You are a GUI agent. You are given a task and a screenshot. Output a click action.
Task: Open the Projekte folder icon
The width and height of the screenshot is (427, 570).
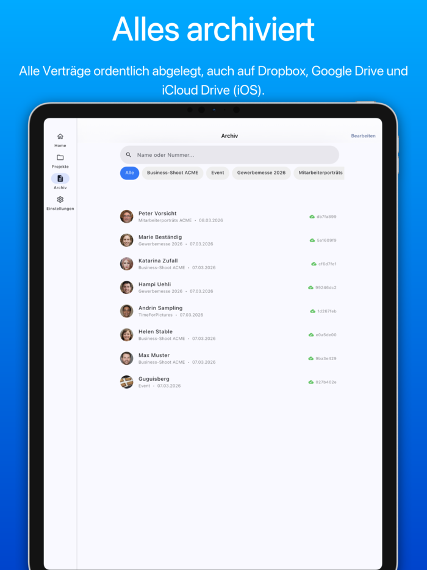(x=60, y=157)
